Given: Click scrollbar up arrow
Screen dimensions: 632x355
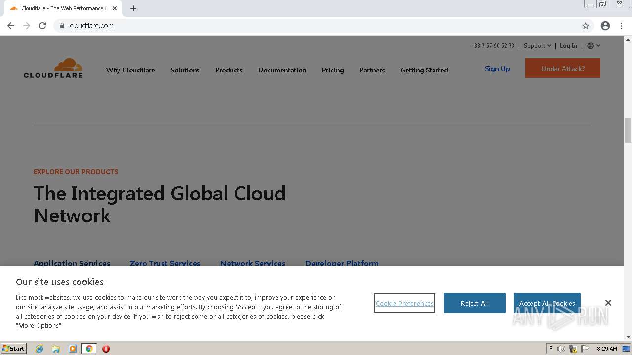Looking at the screenshot, I should [x=628, y=39].
